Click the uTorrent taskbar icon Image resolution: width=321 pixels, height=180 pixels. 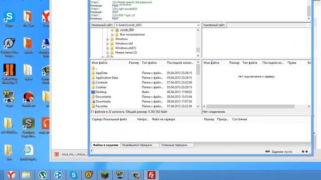tap(42, 175)
